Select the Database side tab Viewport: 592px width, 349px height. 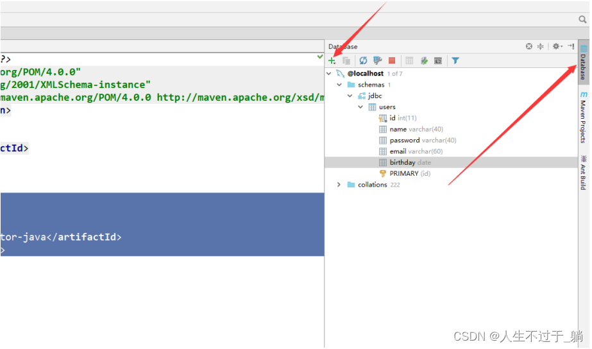[583, 63]
